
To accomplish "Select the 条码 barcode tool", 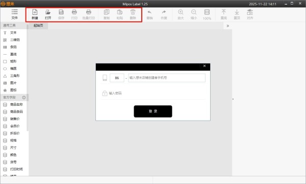I will pyautogui.click(x=13, y=47).
